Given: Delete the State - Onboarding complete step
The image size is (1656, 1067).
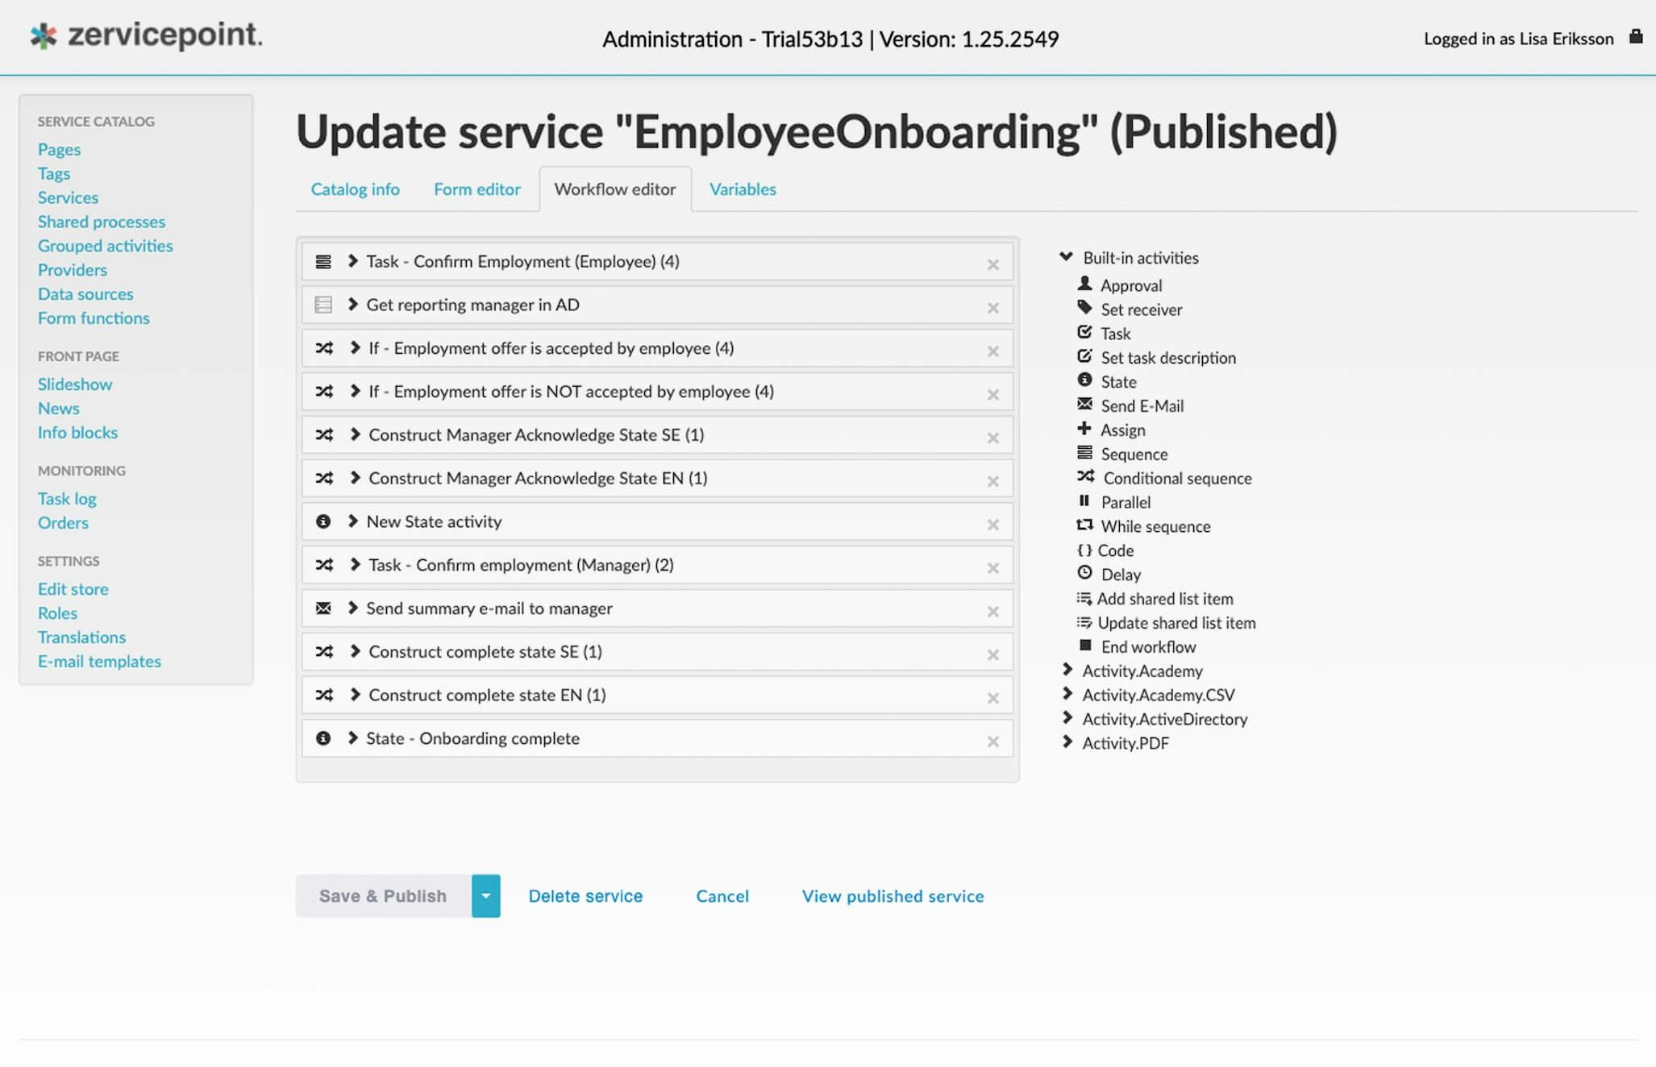Looking at the screenshot, I should pos(992,741).
